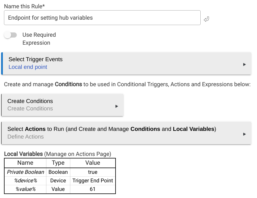Viewport: 257px width, 198px height.
Task: Expand the Create Conditions arrow
Action: pyautogui.click(x=116, y=106)
